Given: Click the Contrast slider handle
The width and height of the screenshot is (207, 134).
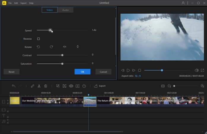Looking at the screenshot, I should click(62, 55).
